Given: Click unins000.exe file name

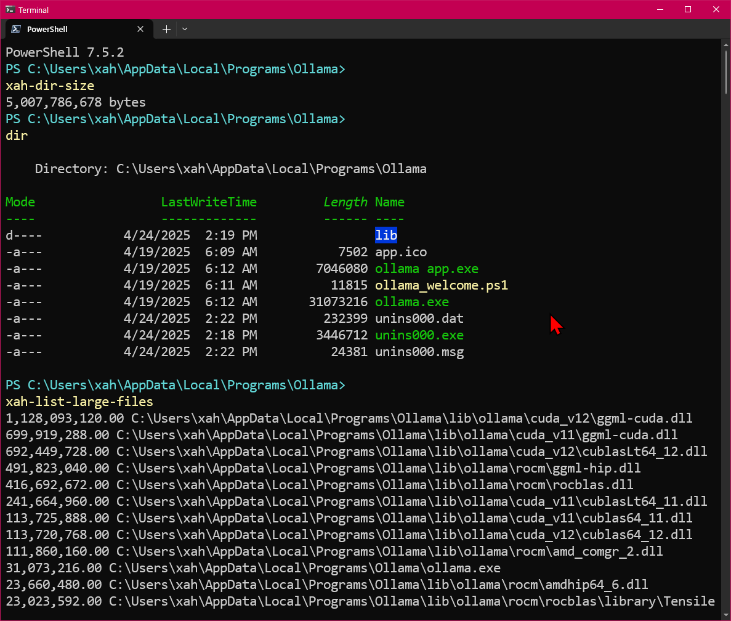Looking at the screenshot, I should click(419, 335).
